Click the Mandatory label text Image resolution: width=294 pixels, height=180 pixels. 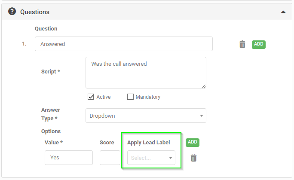[148, 97]
